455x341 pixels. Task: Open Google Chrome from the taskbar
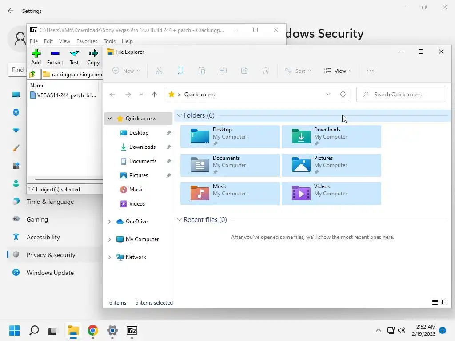click(92, 330)
